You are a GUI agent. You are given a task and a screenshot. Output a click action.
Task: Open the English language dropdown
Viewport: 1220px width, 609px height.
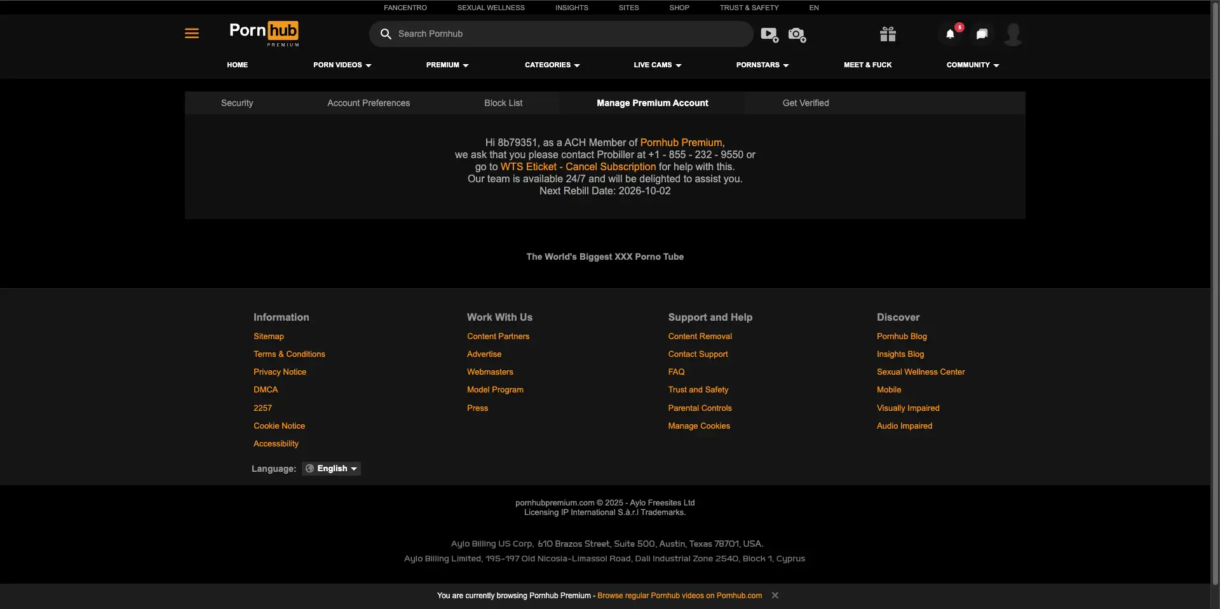coord(332,469)
